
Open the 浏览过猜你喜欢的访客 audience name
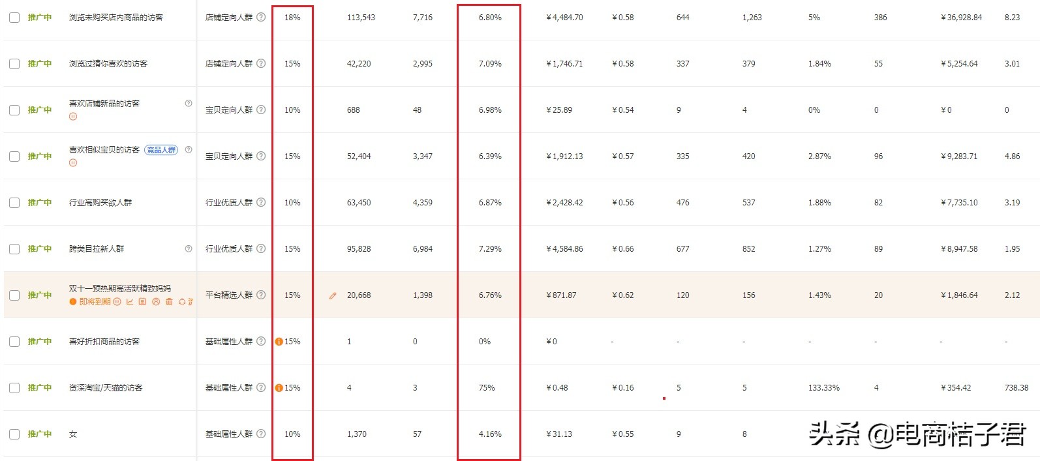[108, 64]
